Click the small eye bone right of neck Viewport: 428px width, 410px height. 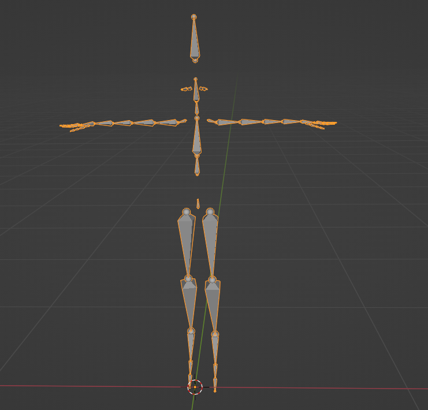click(203, 89)
